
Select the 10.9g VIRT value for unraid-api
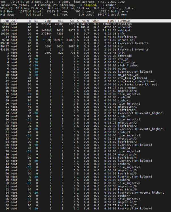coord(47,40)
